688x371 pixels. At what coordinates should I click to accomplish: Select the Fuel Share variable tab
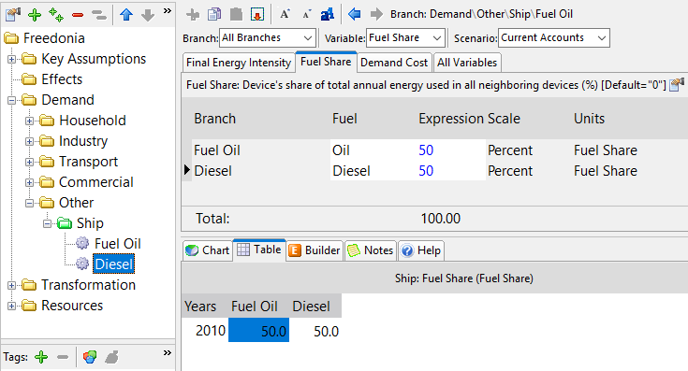point(326,62)
